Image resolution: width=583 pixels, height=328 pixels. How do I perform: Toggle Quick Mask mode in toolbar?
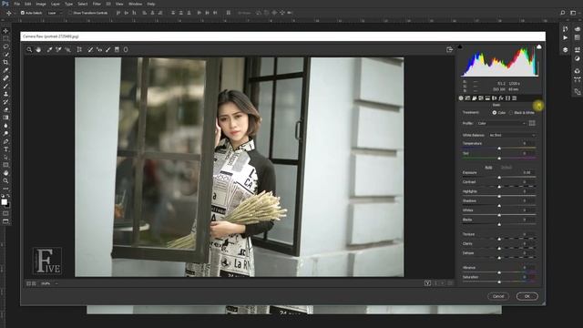5,213
